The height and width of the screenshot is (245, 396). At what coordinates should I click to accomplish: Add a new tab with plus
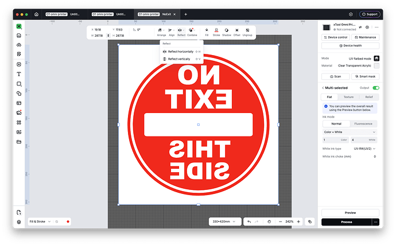[185, 14]
